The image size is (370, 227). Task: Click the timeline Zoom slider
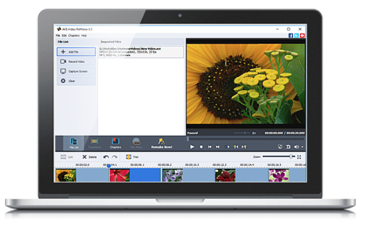pyautogui.click(x=279, y=157)
